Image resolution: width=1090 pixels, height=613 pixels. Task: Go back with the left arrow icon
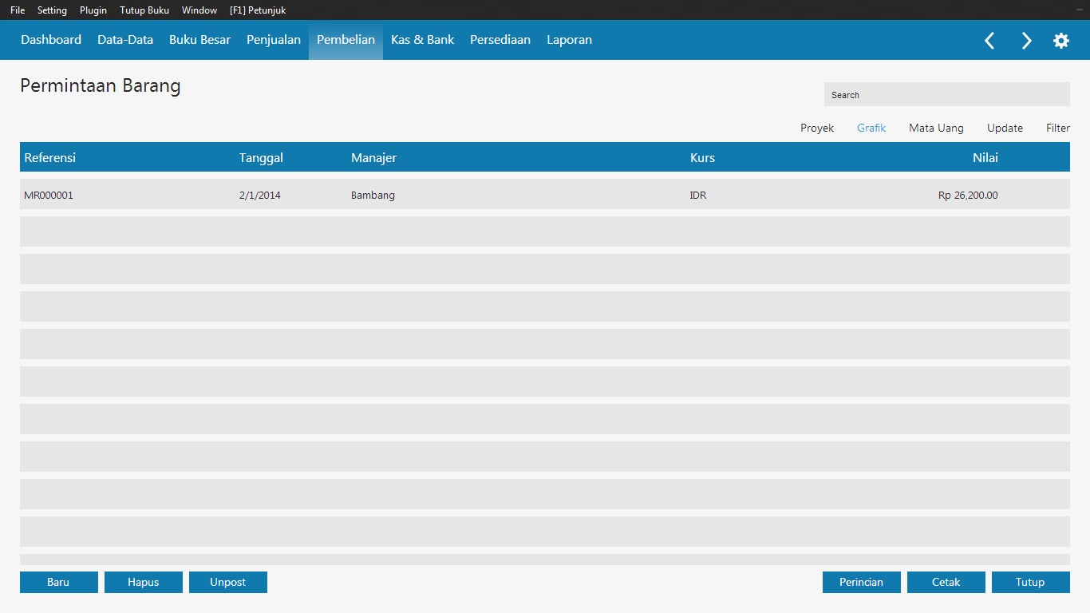pyautogui.click(x=989, y=41)
